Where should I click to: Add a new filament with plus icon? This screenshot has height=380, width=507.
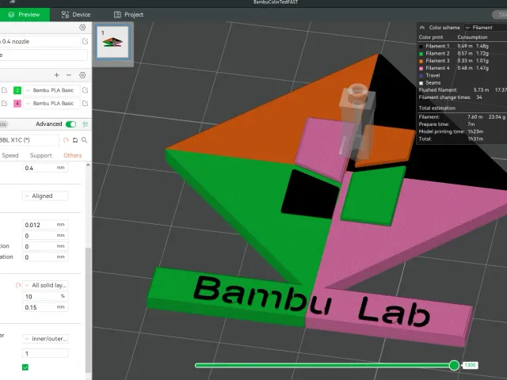pyautogui.click(x=56, y=75)
